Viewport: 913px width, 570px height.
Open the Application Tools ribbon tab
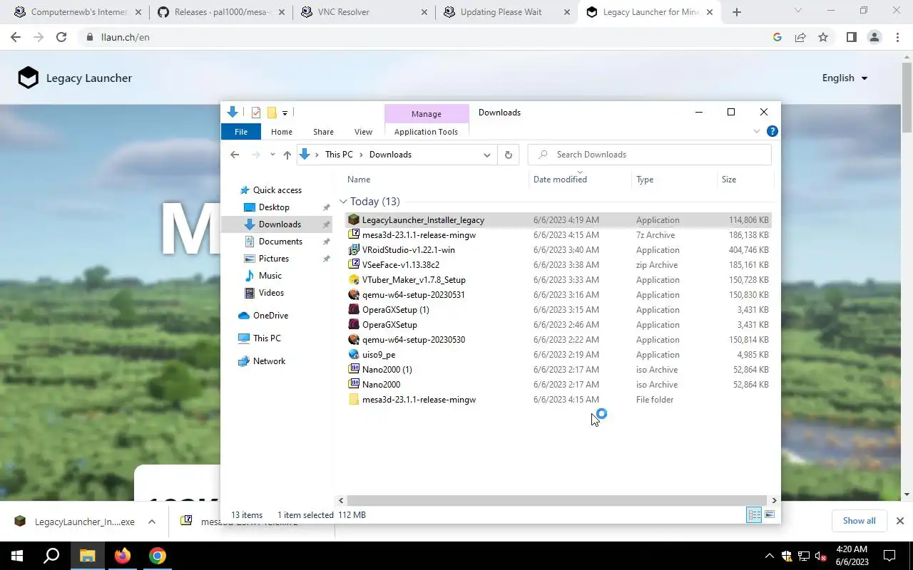click(x=426, y=132)
